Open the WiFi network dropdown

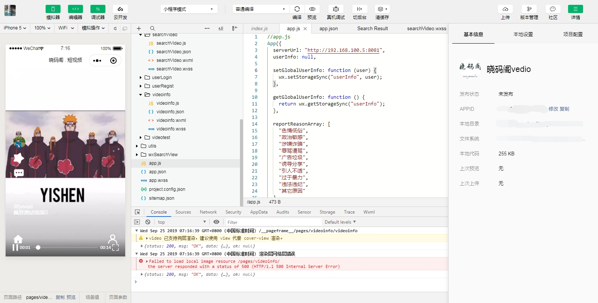[x=66, y=28]
